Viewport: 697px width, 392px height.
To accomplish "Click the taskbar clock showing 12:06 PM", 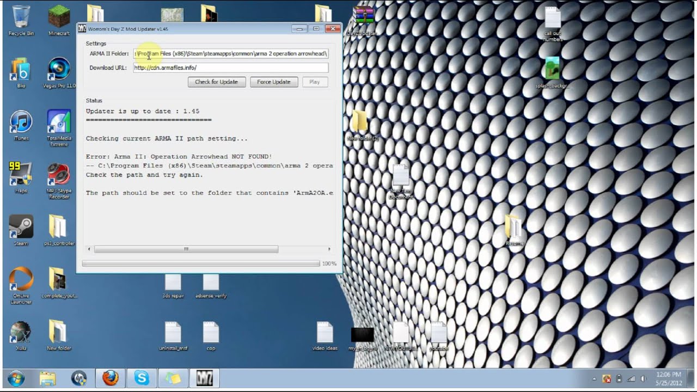I will 669,378.
